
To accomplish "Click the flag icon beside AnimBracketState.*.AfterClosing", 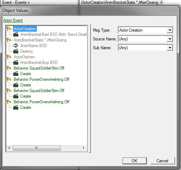I will 9,40.
